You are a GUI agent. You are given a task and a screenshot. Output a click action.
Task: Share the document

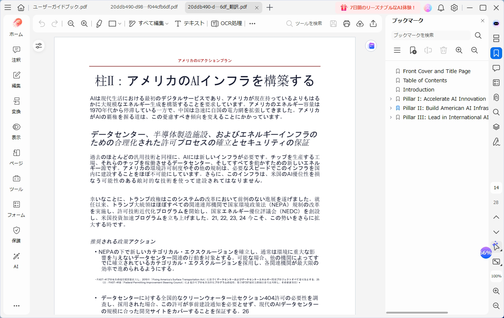point(373,24)
